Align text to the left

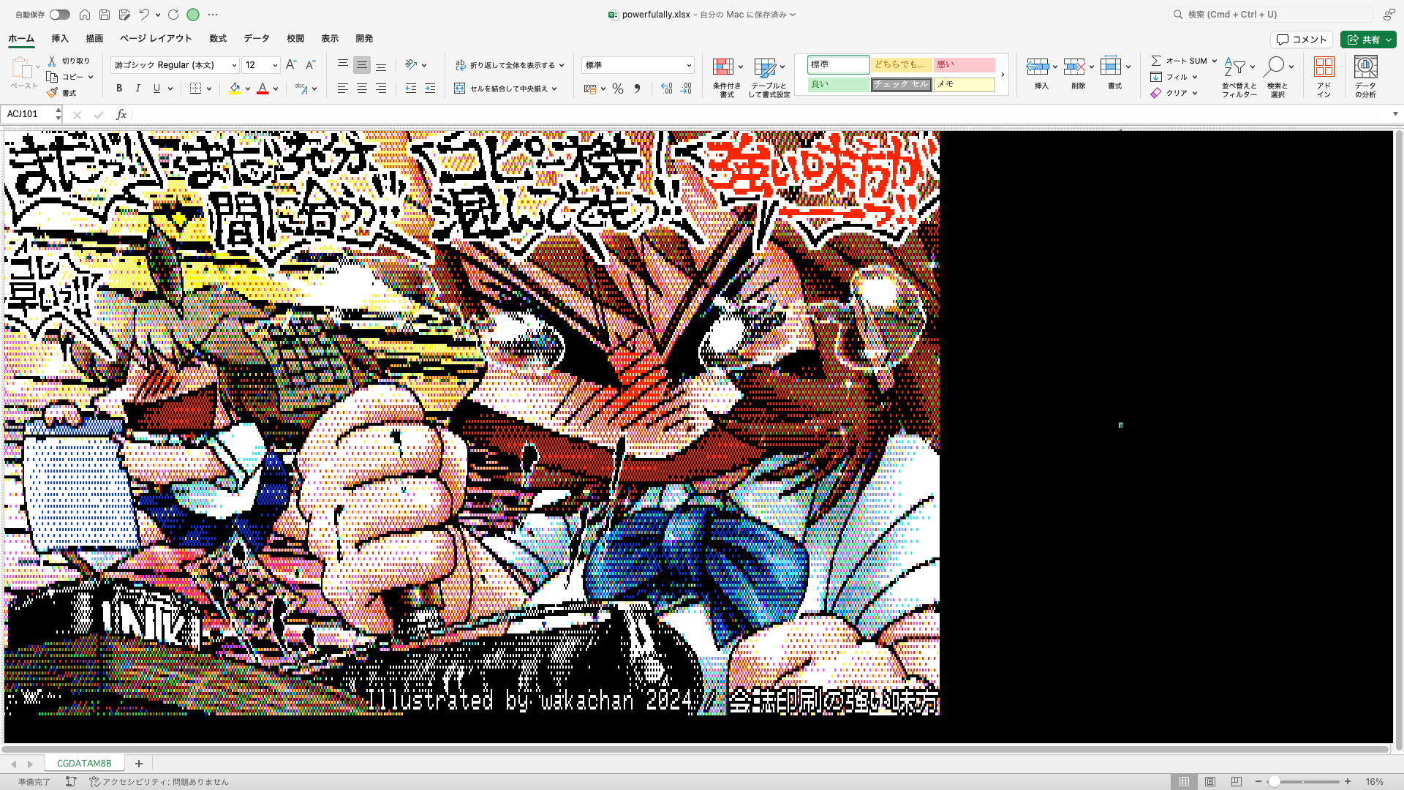coord(343,89)
